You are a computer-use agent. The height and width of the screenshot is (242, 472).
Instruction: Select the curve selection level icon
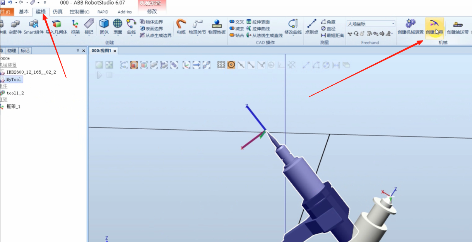coord(124,65)
